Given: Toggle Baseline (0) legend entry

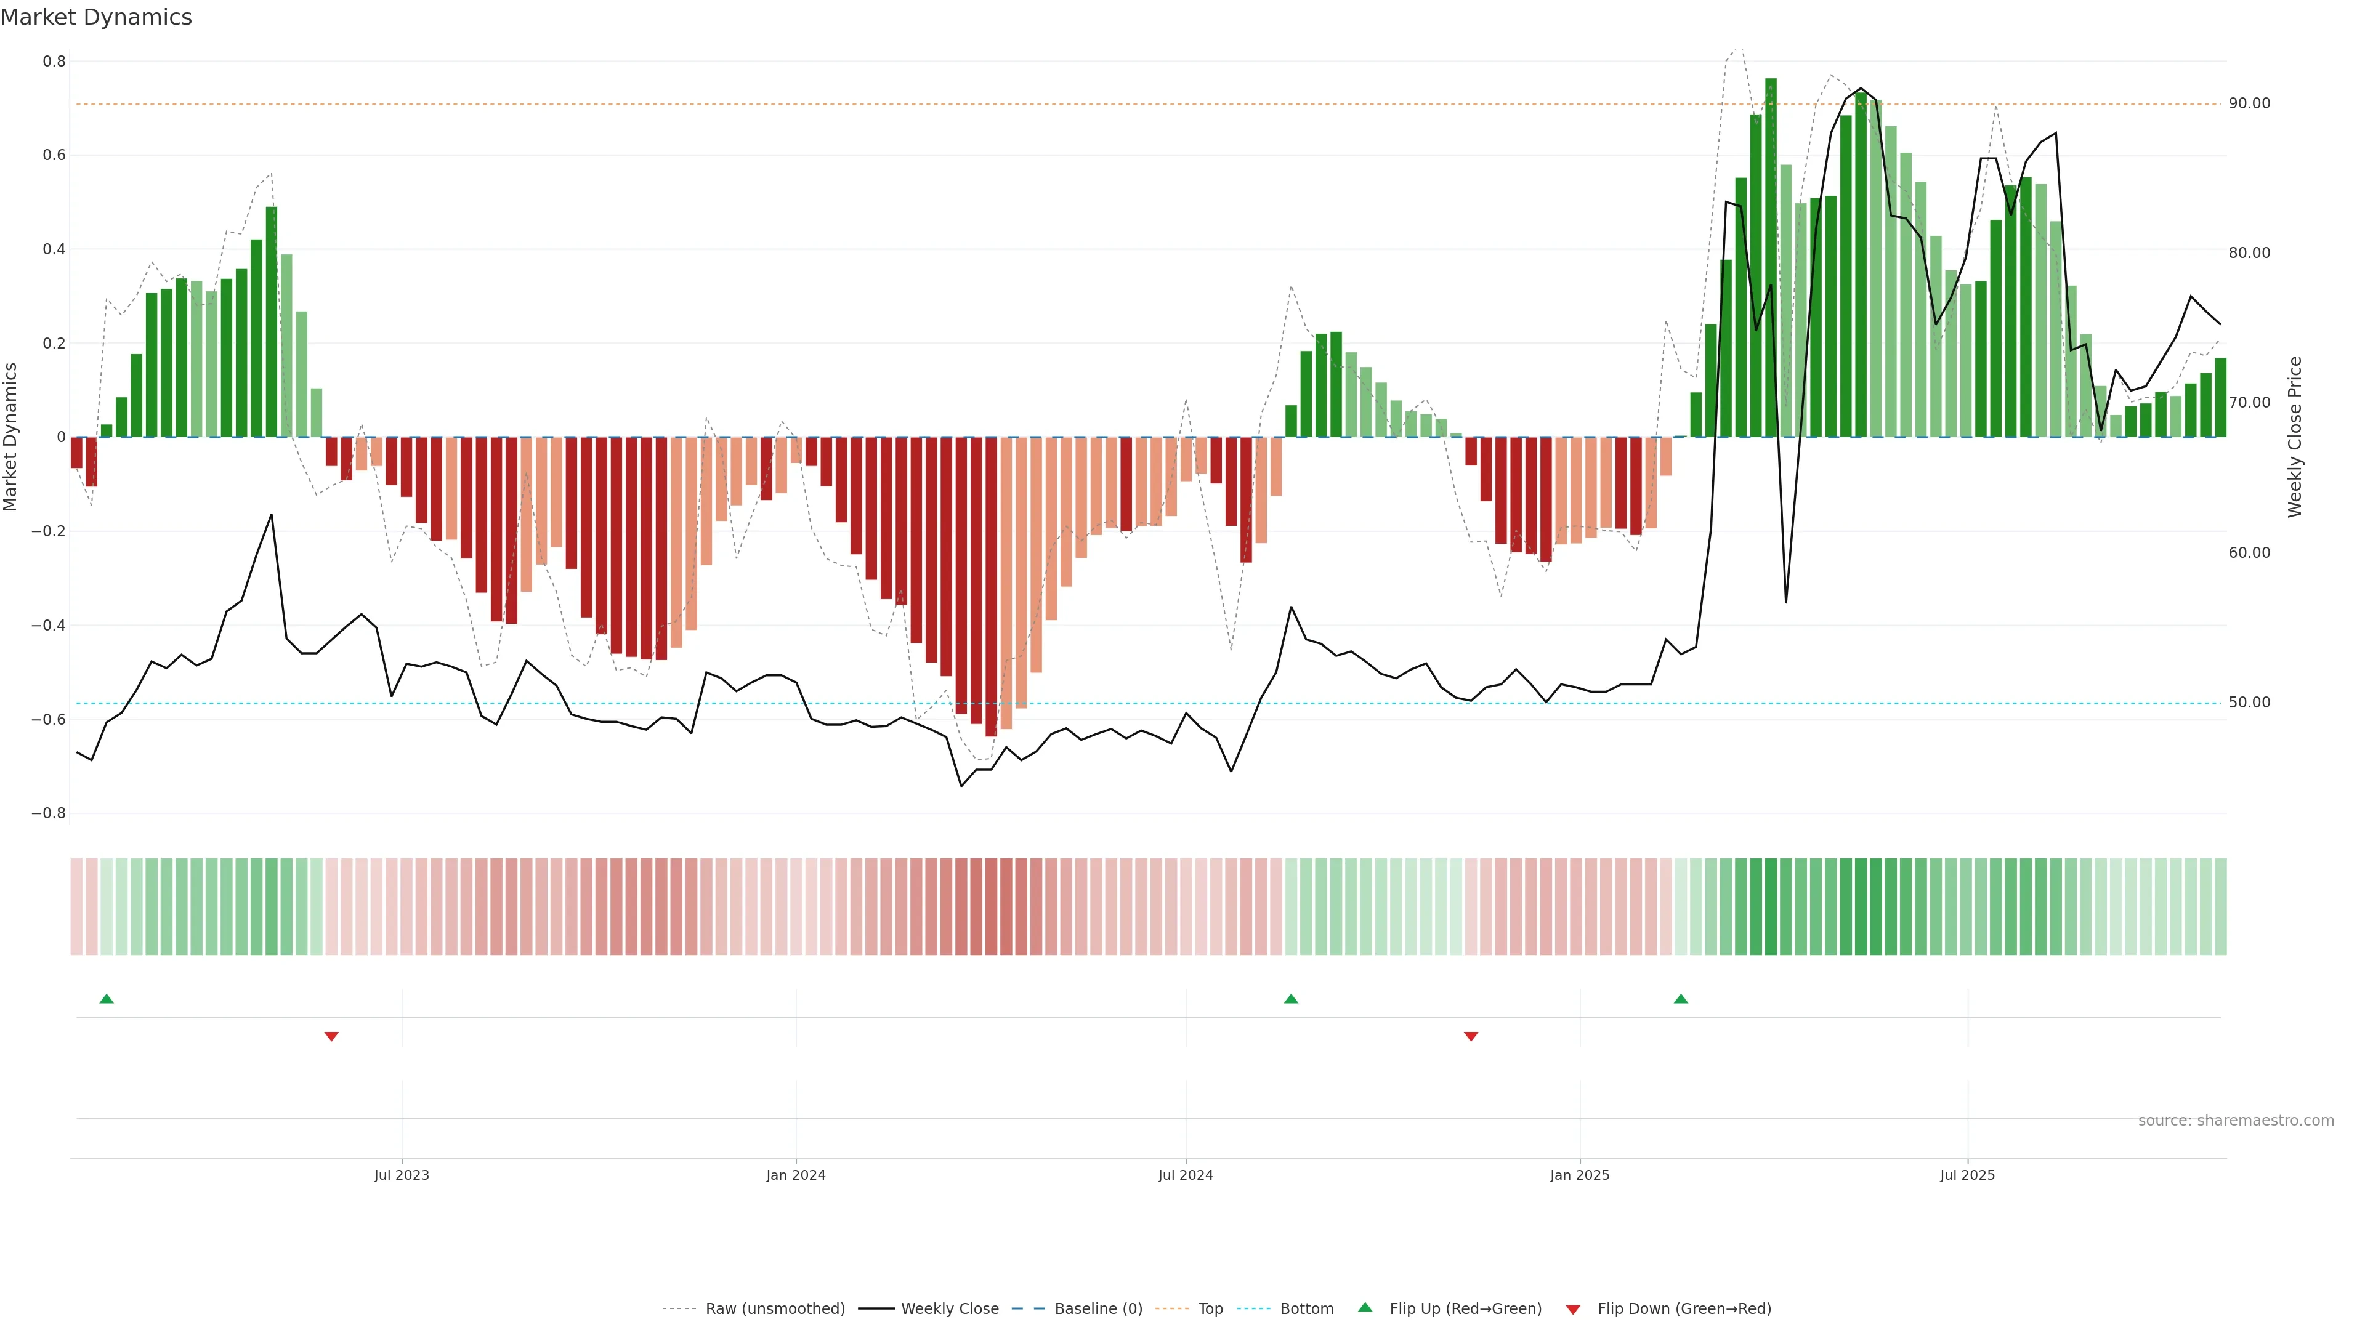Looking at the screenshot, I should pos(1098,1309).
